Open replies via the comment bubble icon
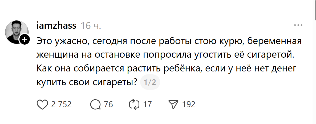 click(95, 105)
